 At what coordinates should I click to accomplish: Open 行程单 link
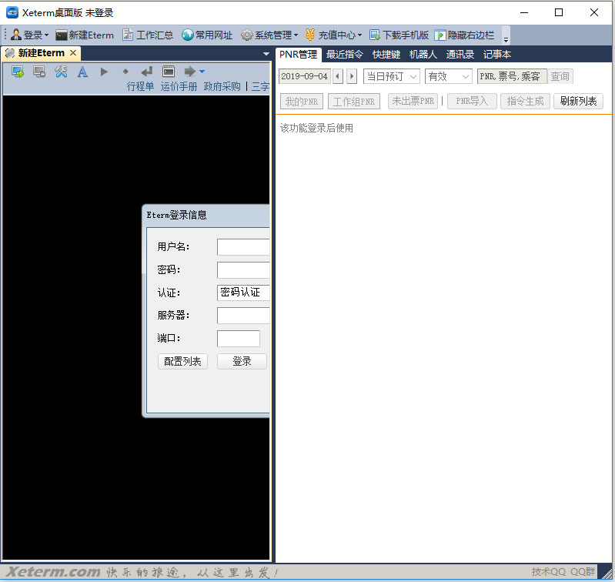pos(140,86)
